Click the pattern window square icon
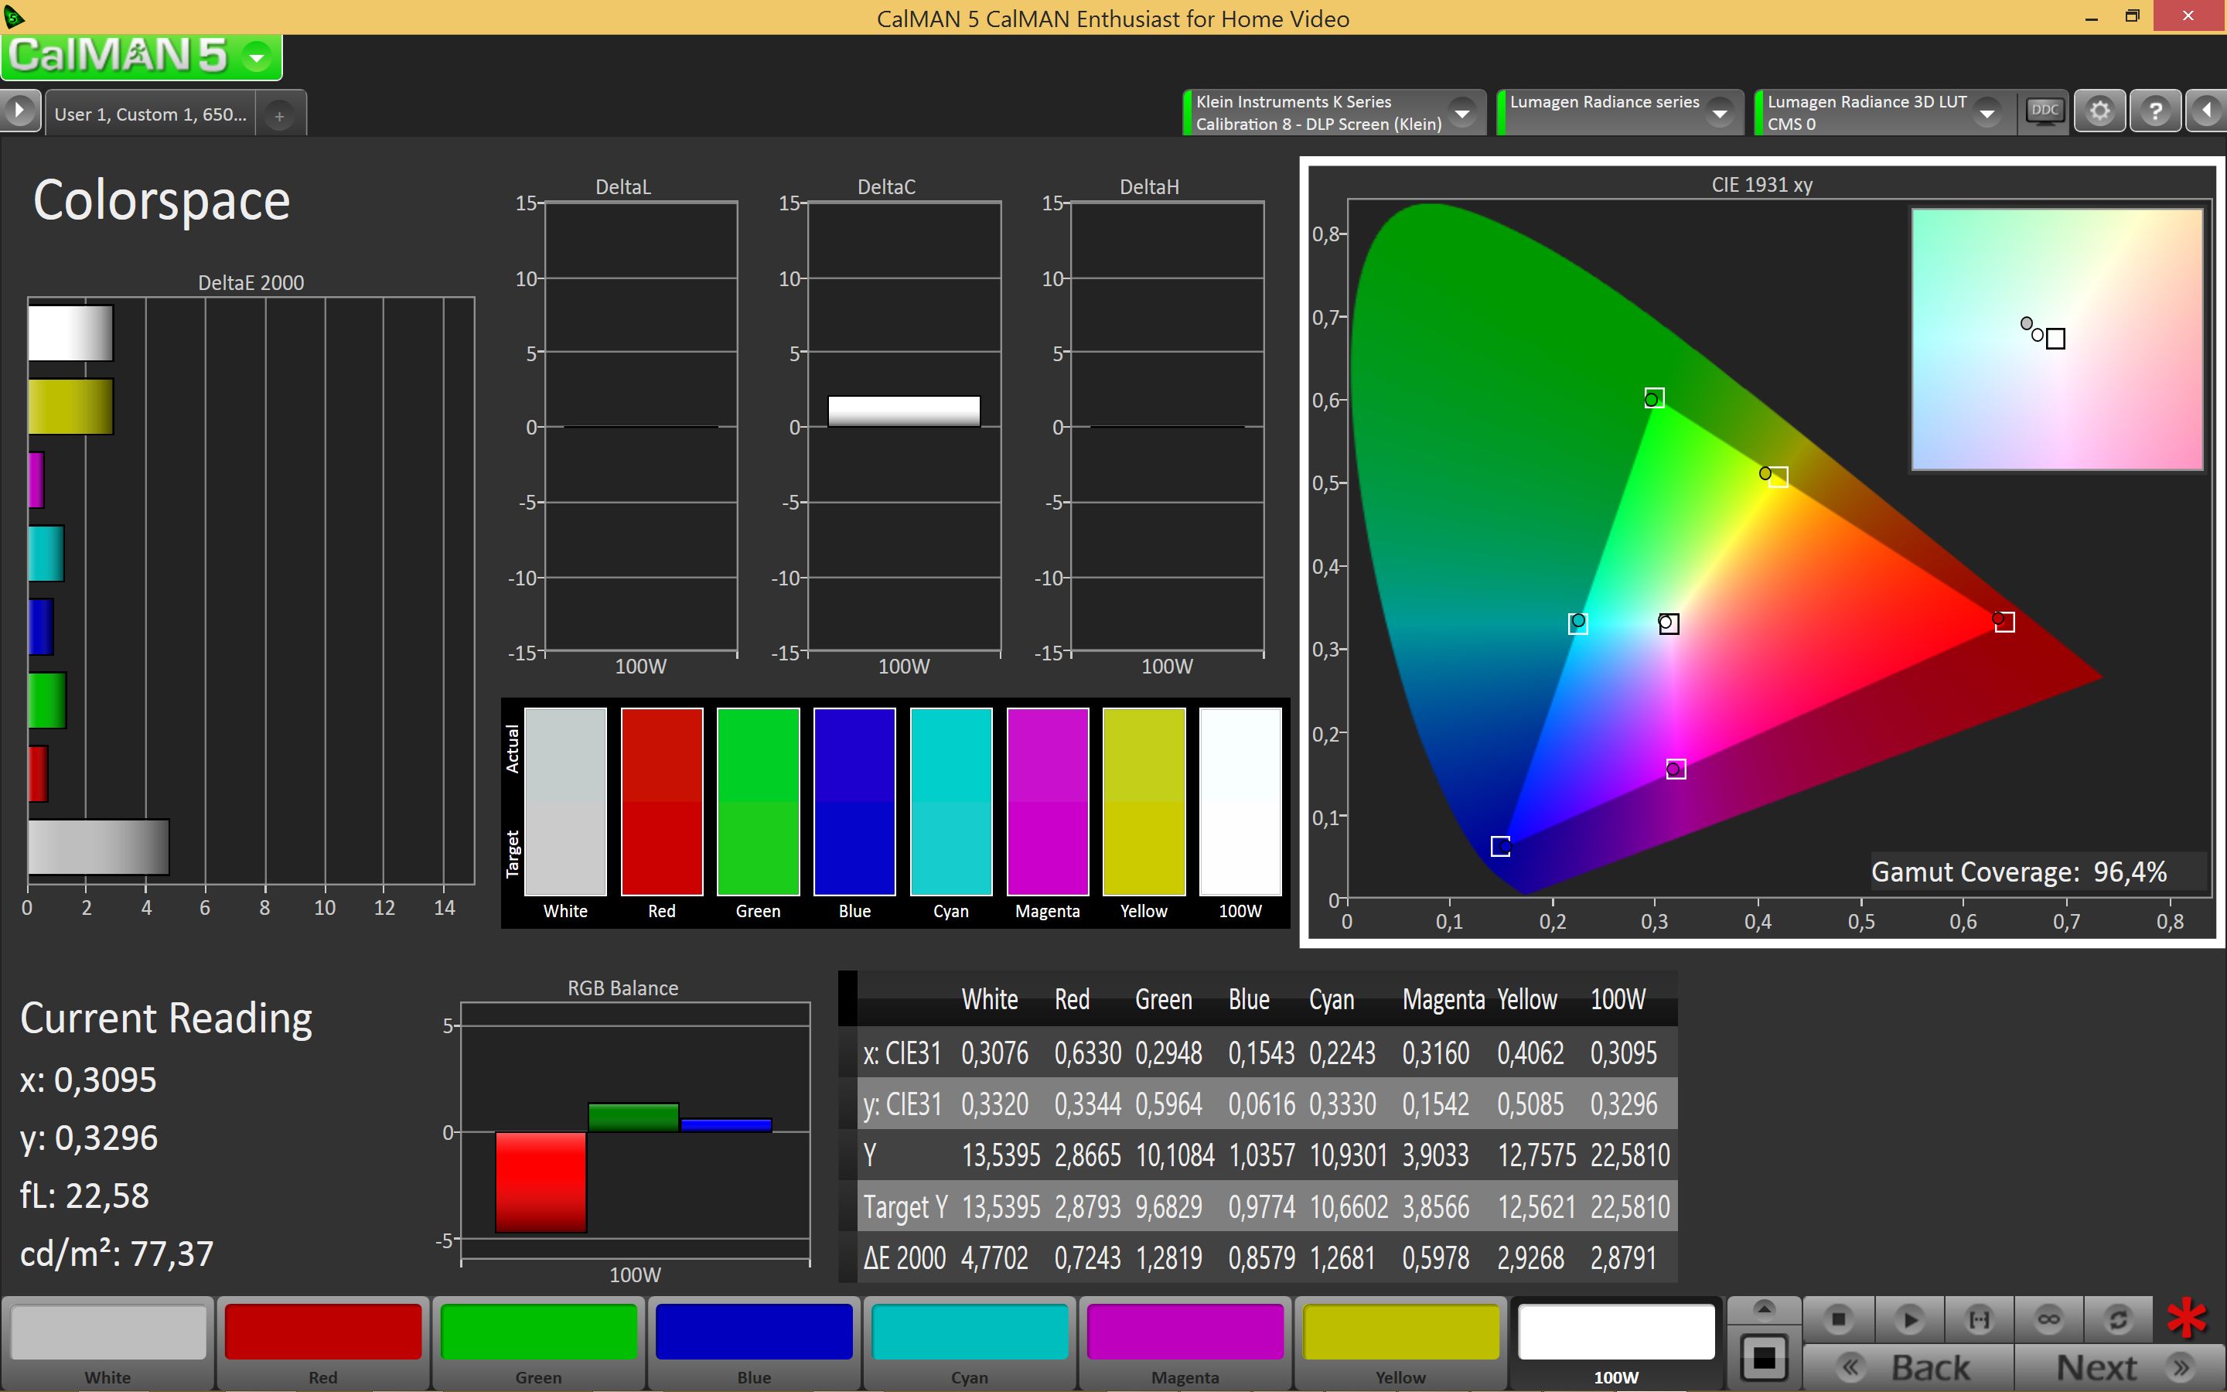Image resolution: width=2227 pixels, height=1392 pixels. click(1763, 1357)
